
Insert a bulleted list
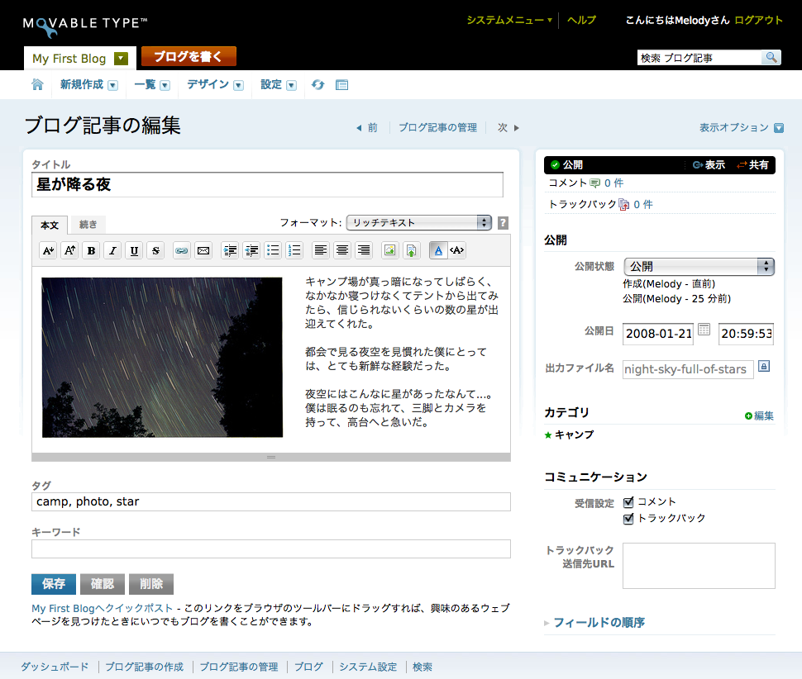click(273, 250)
